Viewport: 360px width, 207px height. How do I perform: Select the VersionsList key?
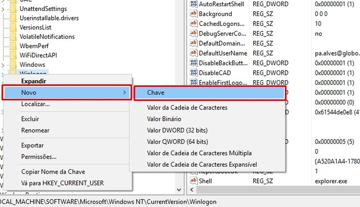coord(35,27)
